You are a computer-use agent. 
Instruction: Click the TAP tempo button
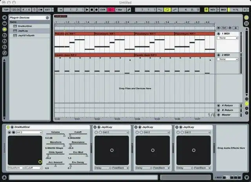(6, 9)
